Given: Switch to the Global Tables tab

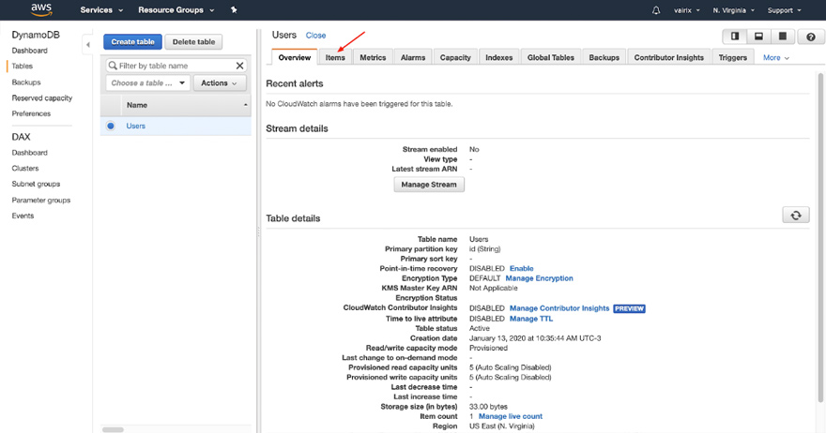Looking at the screenshot, I should click(550, 57).
